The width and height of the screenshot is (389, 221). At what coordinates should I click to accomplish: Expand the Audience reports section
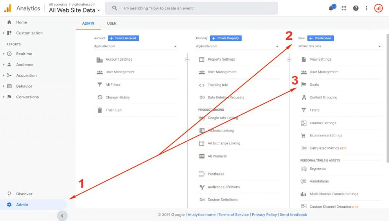(x=4, y=65)
